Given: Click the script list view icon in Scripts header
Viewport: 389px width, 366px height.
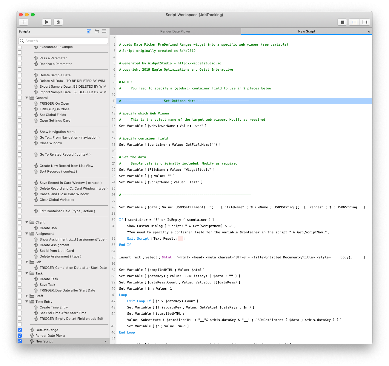Looking at the screenshot, I should pyautogui.click(x=89, y=31).
